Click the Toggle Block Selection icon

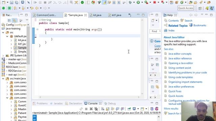(x=114, y=2)
